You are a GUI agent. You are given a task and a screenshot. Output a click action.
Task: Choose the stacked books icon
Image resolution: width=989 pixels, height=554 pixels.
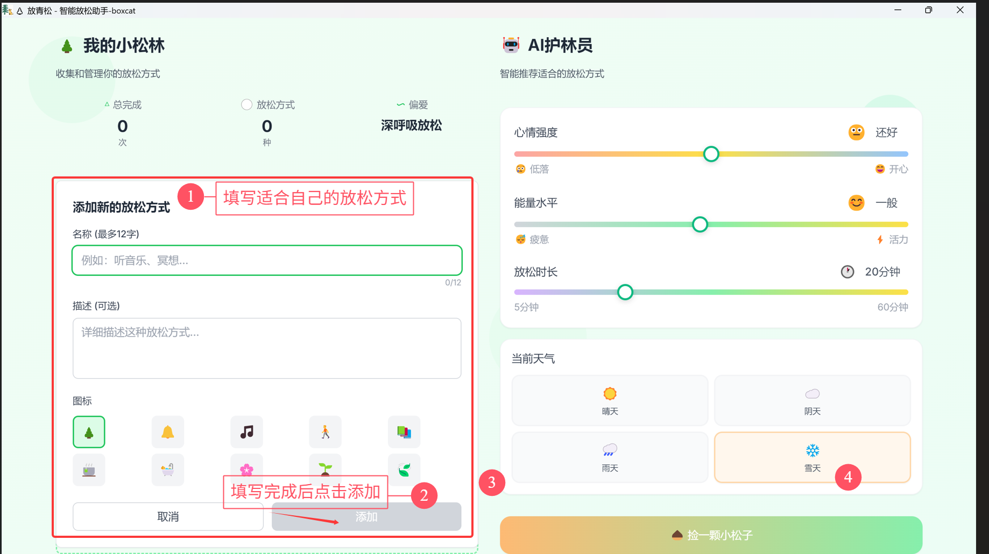point(404,432)
